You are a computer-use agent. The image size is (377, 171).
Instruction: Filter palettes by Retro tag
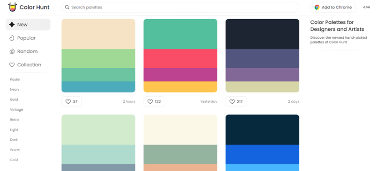point(15,120)
